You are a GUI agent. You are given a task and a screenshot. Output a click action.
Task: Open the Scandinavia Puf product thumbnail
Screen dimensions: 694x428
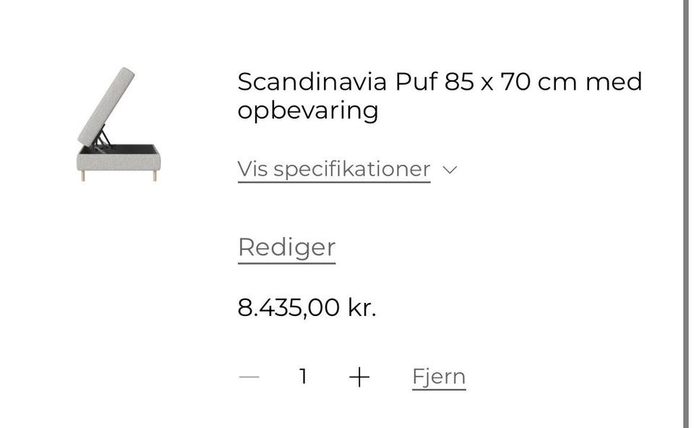[x=117, y=124]
